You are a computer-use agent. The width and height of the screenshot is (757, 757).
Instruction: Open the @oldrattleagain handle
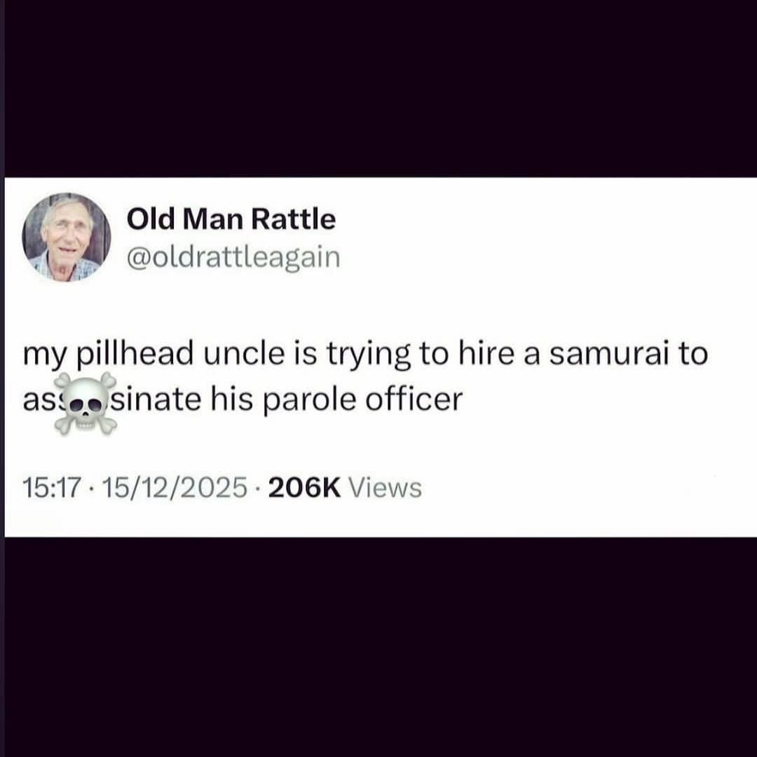(x=233, y=257)
